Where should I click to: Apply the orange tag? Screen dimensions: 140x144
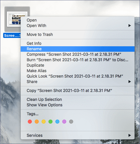click(37, 122)
